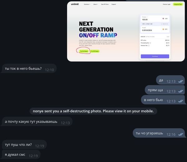Click the self-destructing photo service message

point(93,111)
